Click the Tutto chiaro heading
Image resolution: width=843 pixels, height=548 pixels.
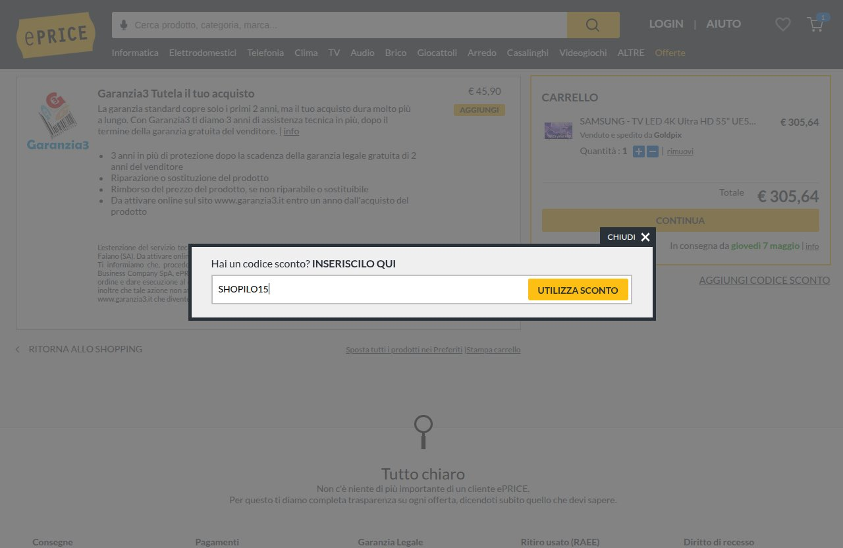tap(423, 474)
